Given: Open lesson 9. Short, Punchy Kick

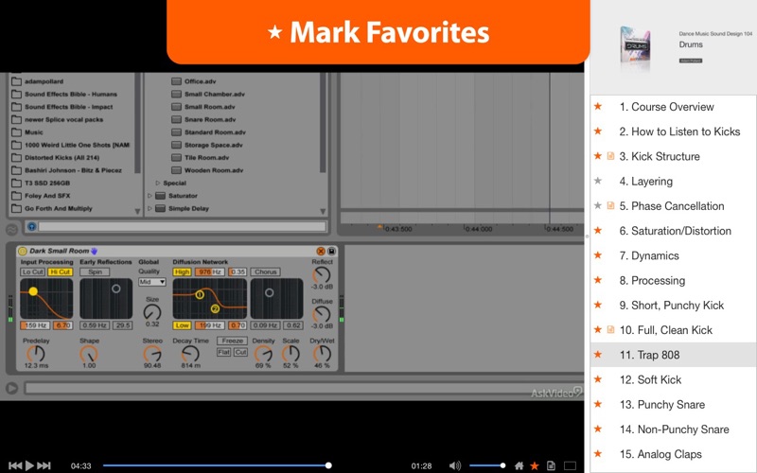Looking at the screenshot, I should click(x=672, y=305).
